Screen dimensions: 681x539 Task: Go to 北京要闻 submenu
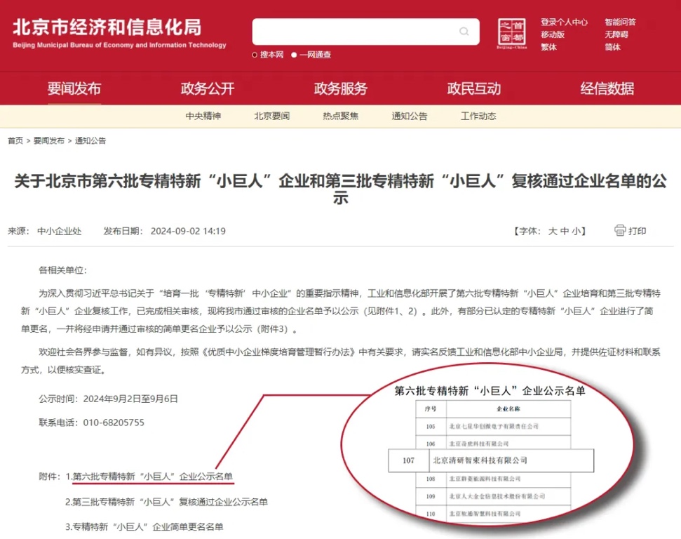(x=272, y=116)
